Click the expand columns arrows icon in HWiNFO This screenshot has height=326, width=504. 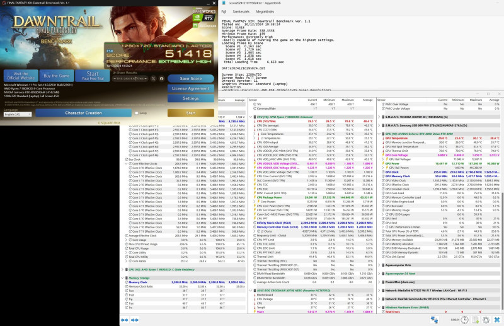click(x=124, y=320)
